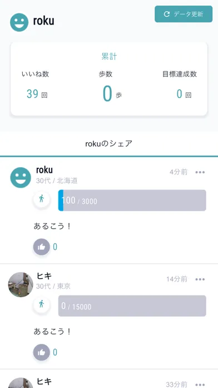
Task: Click the ヒキ username on the 14分前 post
Action: 44,275
